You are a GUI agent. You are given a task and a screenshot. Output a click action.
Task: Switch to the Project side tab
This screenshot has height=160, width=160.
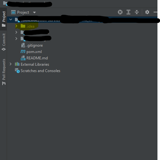[4, 19]
